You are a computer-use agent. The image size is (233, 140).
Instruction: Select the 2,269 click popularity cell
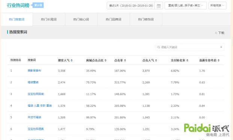146,83
